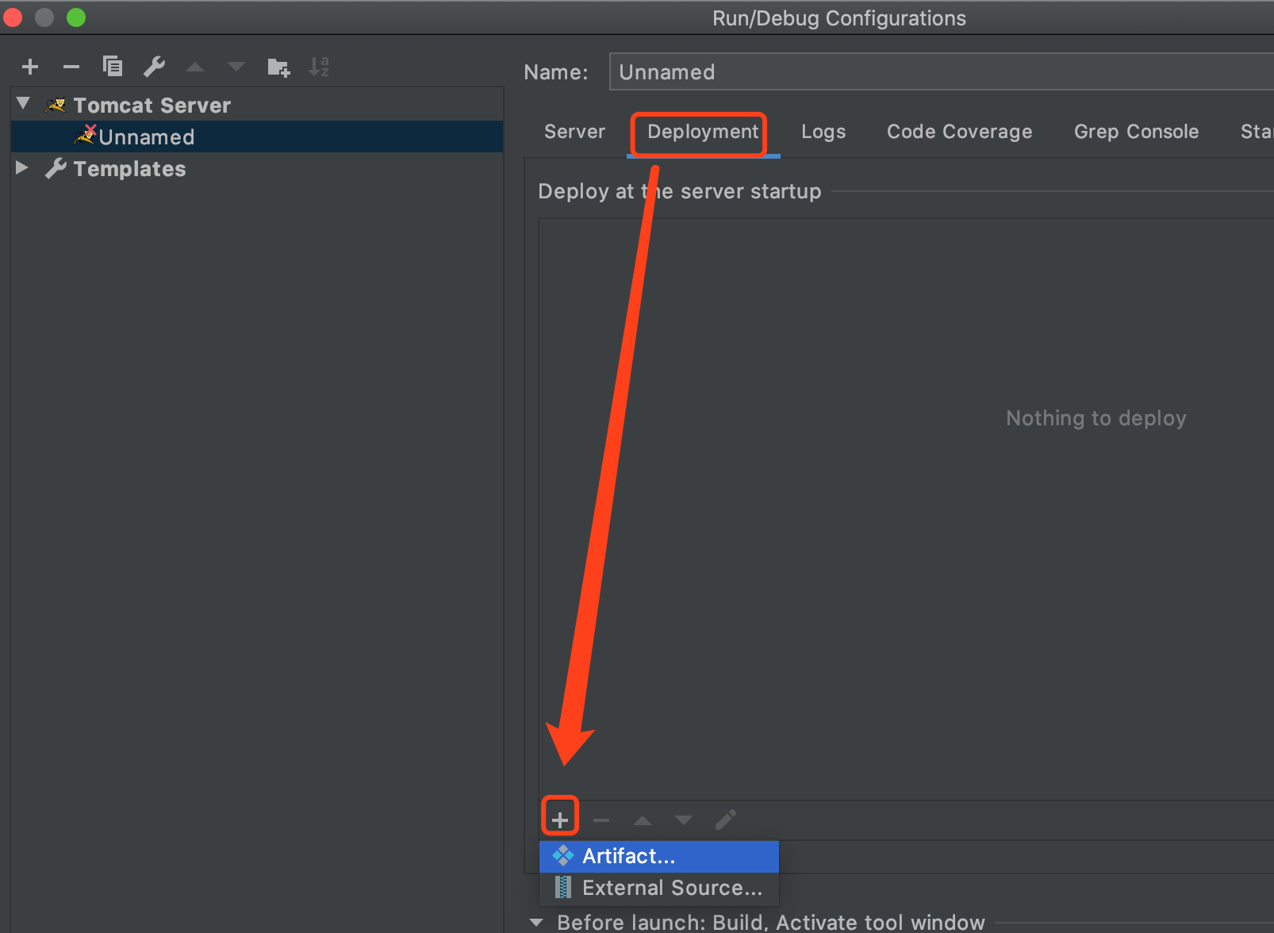
Task: Select the Tomcat Server group row
Action: [x=257, y=105]
